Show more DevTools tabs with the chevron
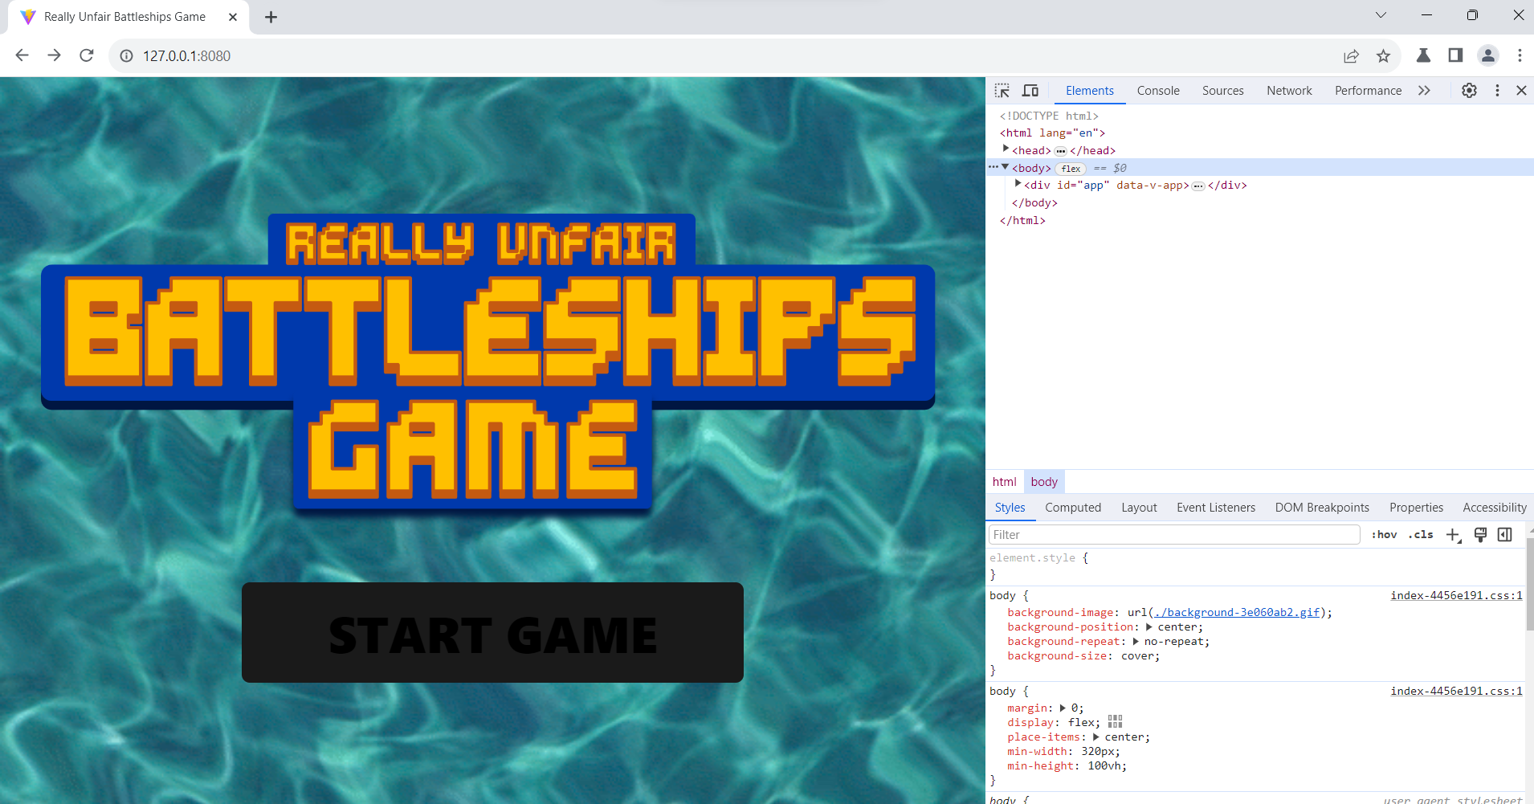Image resolution: width=1534 pixels, height=804 pixels. click(1424, 91)
